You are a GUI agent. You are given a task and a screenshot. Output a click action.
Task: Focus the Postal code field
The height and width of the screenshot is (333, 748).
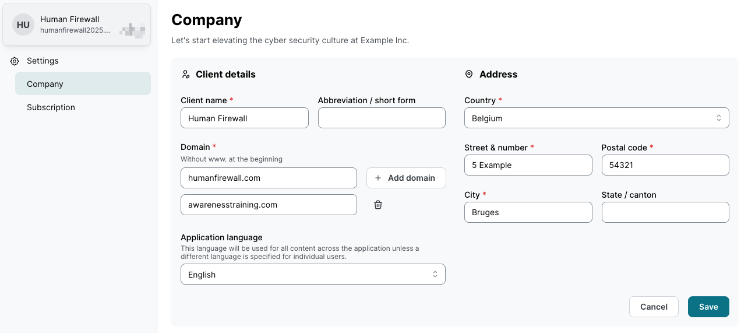pos(665,165)
